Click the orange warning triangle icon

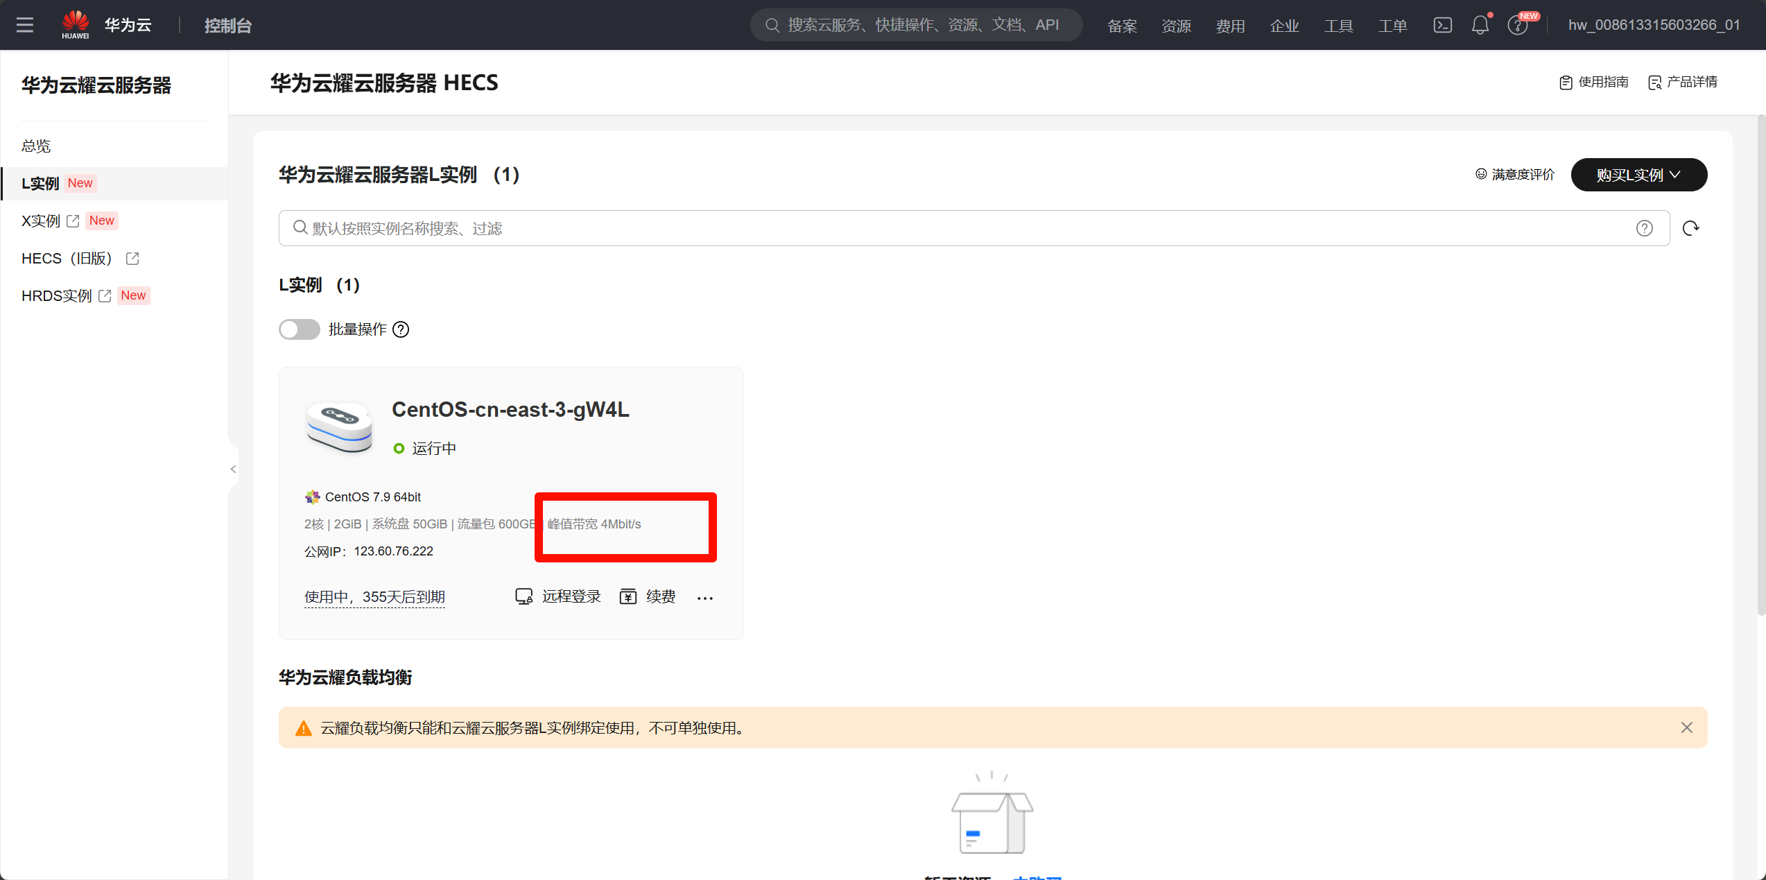coord(304,728)
